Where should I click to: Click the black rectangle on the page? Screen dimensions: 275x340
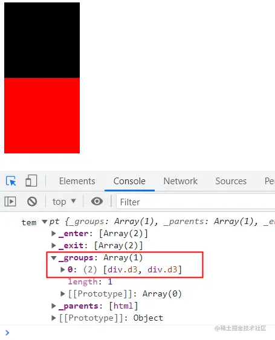42,40
